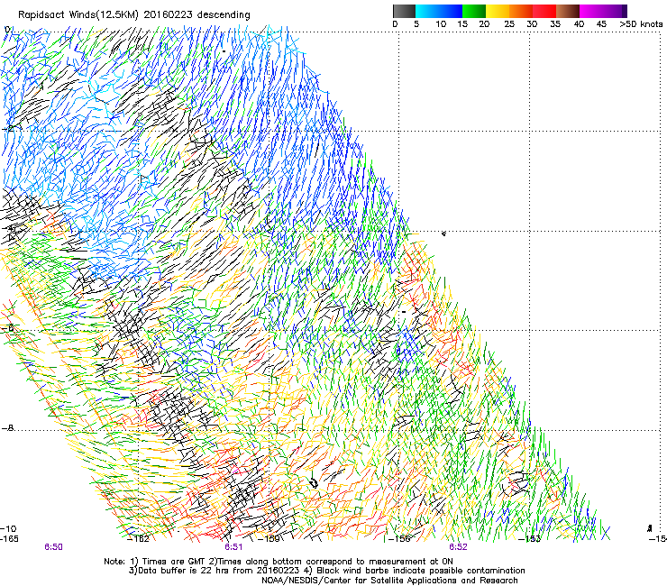The image size is (667, 586).
Task: Click the "-6" latitude label
Action: pos(8,328)
